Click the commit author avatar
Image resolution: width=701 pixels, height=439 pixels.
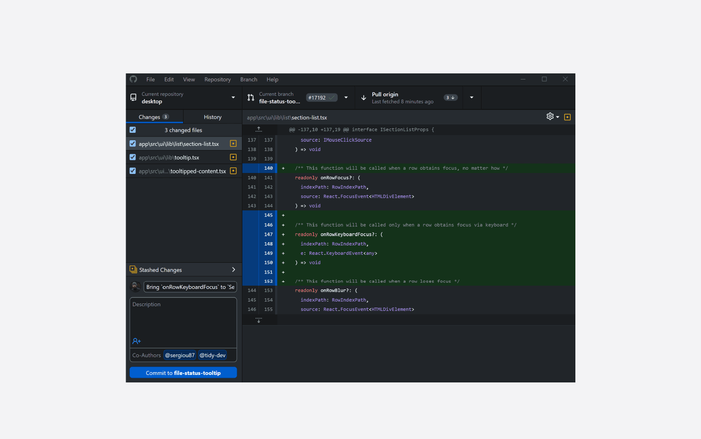tap(136, 287)
